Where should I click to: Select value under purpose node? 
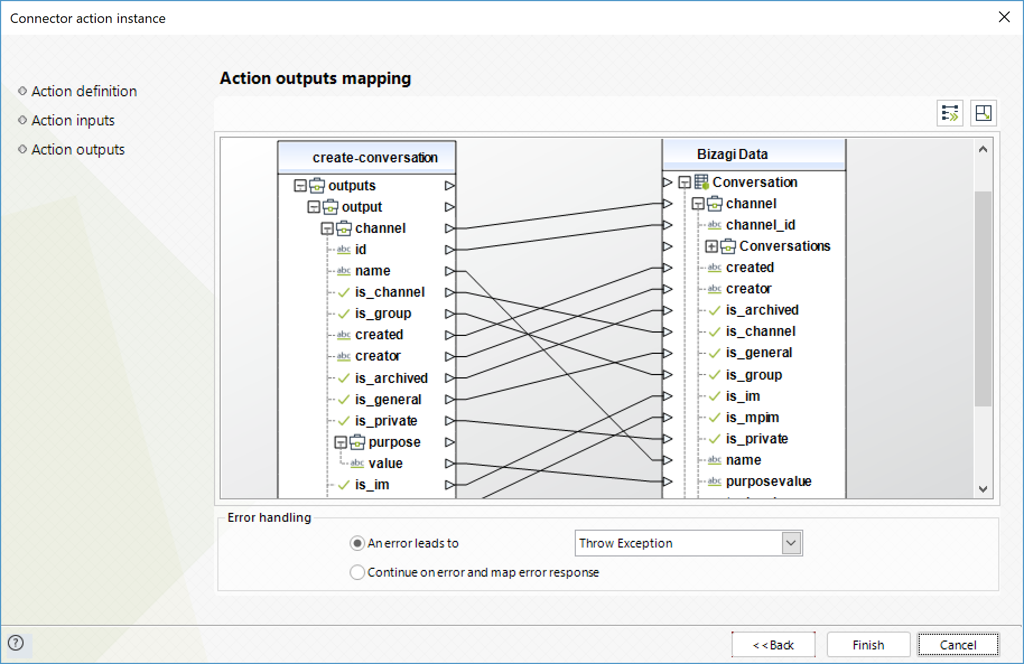coord(385,464)
